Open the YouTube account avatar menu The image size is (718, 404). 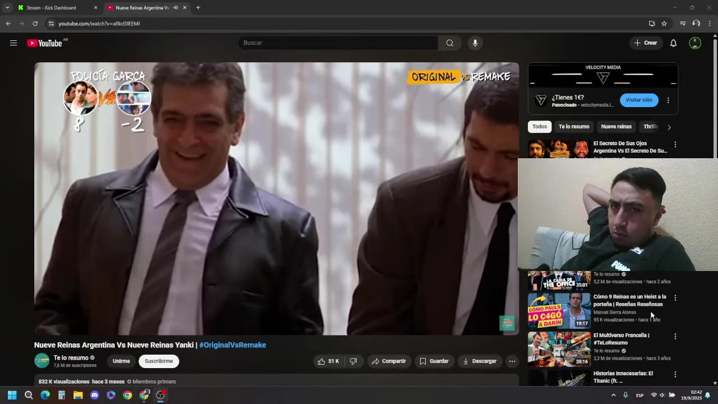click(695, 43)
